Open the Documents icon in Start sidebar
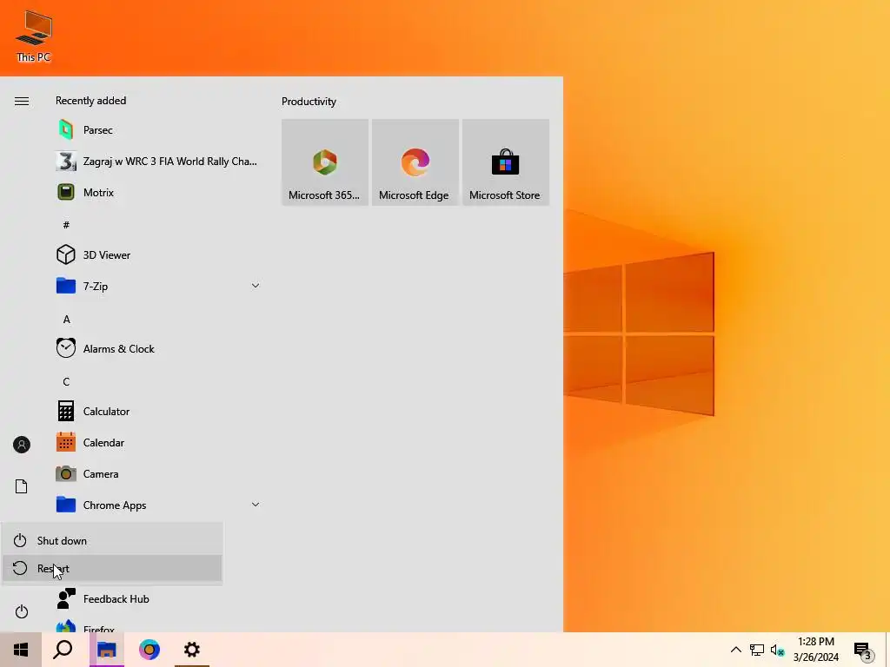Image resolution: width=890 pixels, height=667 pixels. point(22,486)
